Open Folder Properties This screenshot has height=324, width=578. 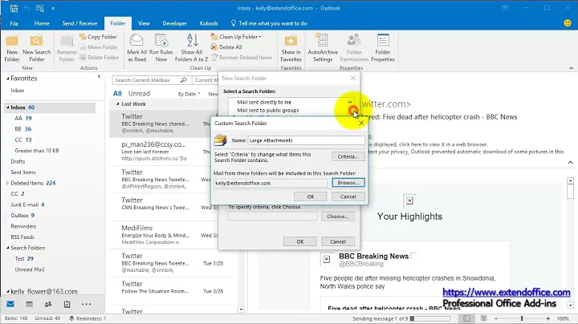click(x=383, y=48)
